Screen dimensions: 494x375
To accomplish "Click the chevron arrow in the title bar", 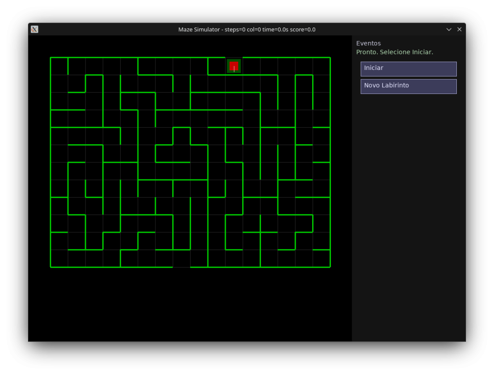I will (x=449, y=29).
